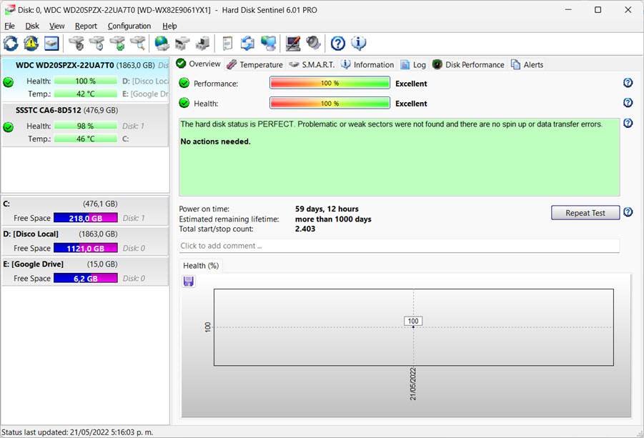This screenshot has width=644, height=438.
Task: Click the '59 days, 12 hours' power on value
Action: tap(327, 209)
